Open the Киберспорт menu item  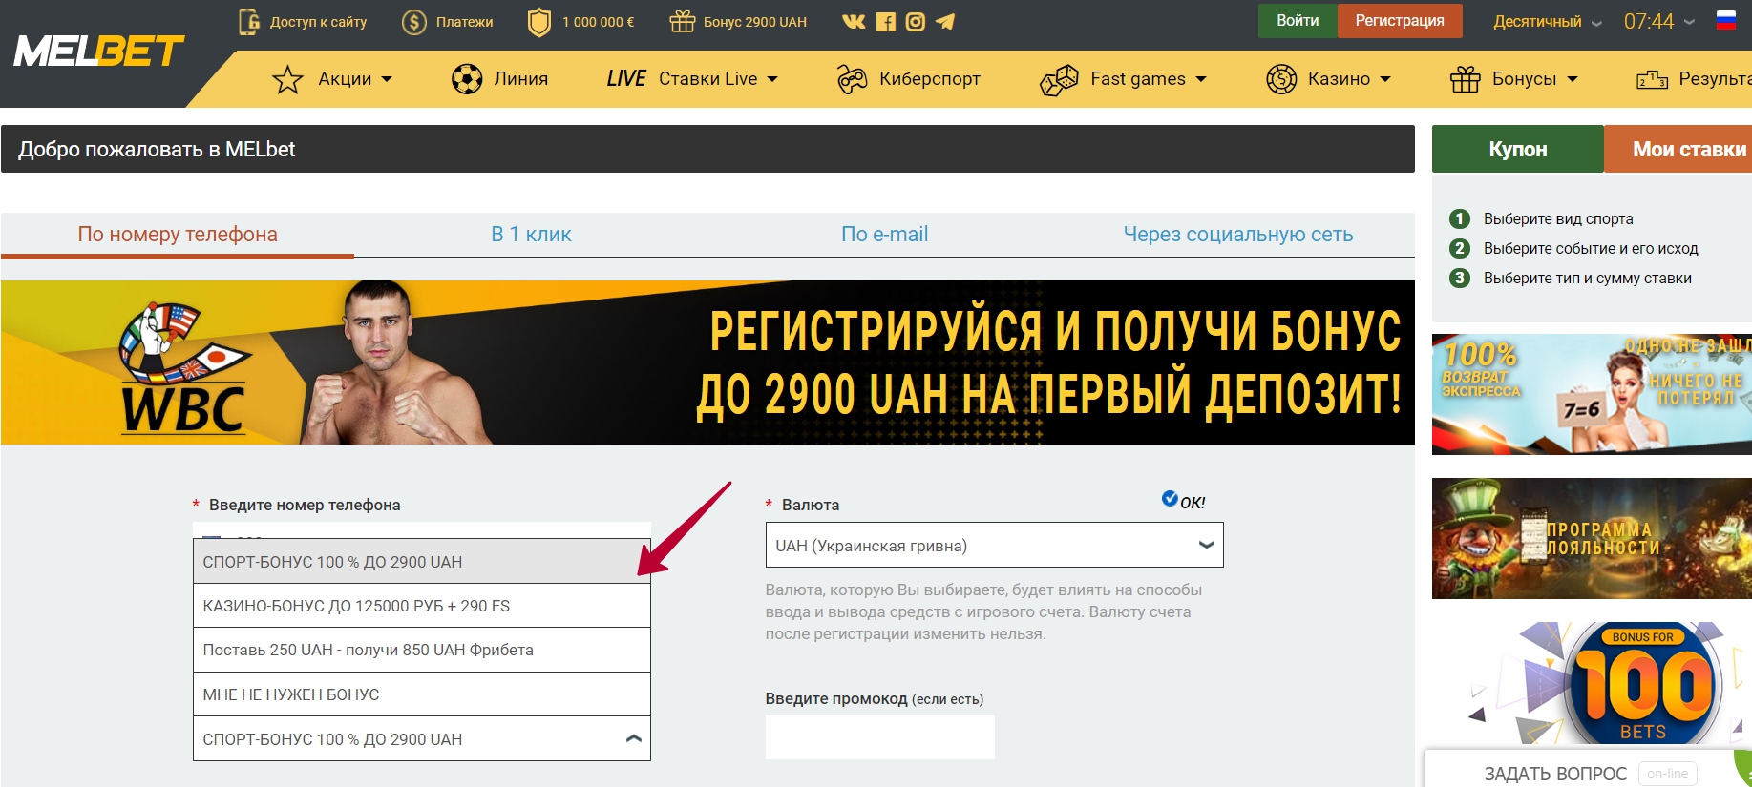(930, 79)
